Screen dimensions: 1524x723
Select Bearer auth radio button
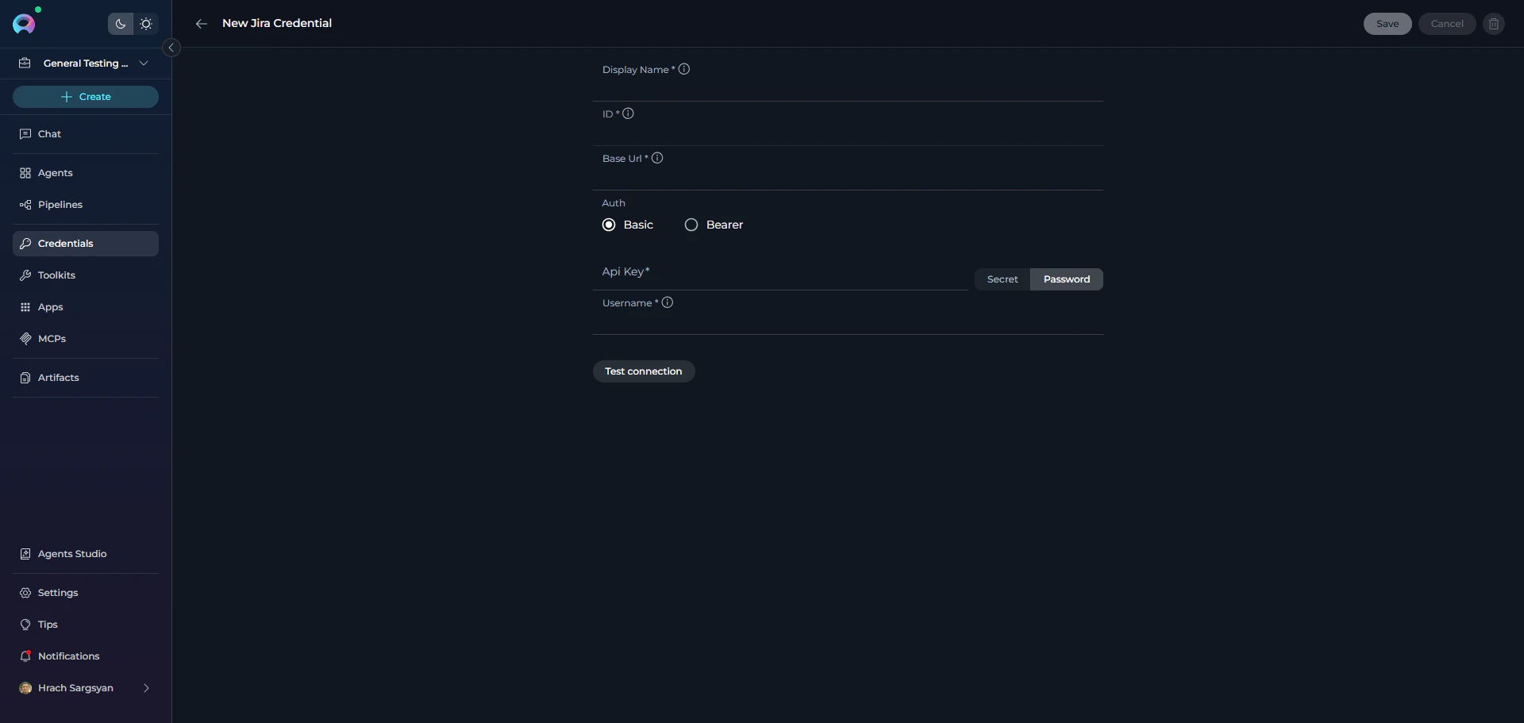691,225
